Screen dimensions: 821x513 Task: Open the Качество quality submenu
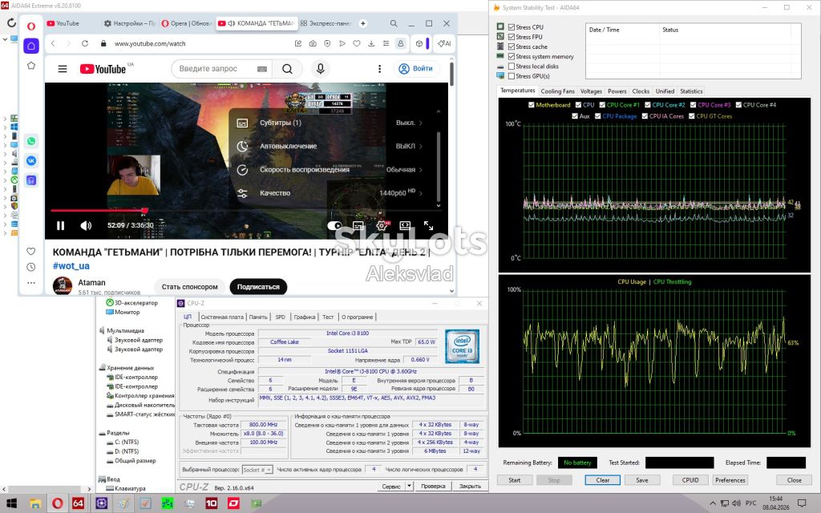point(330,193)
